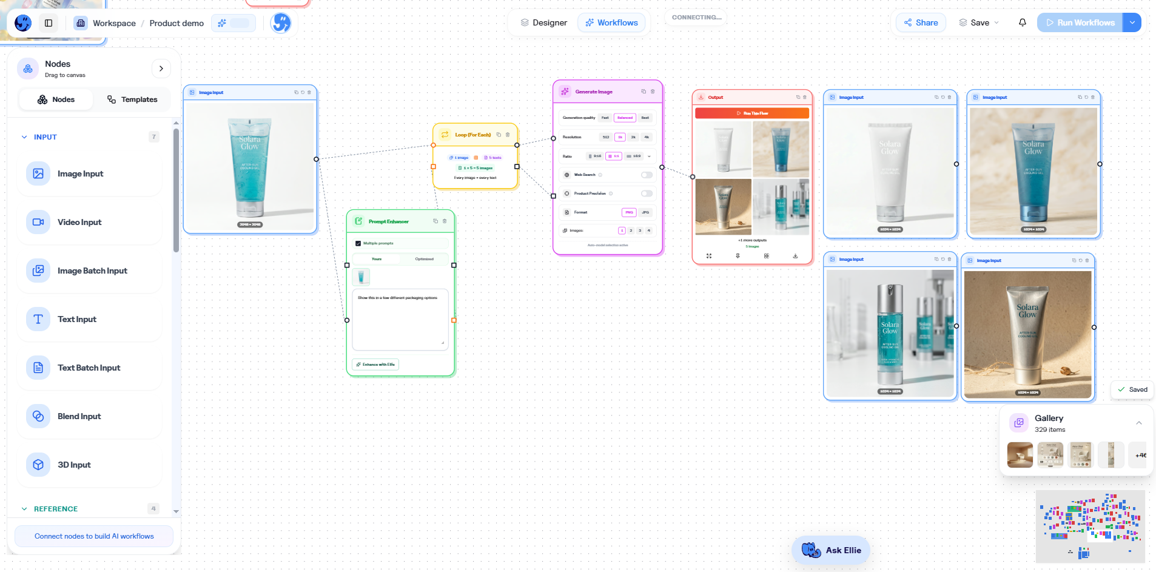Image resolution: width=1156 pixels, height=572 pixels.
Task: Click grid view icon in Output node
Action: coord(767,256)
